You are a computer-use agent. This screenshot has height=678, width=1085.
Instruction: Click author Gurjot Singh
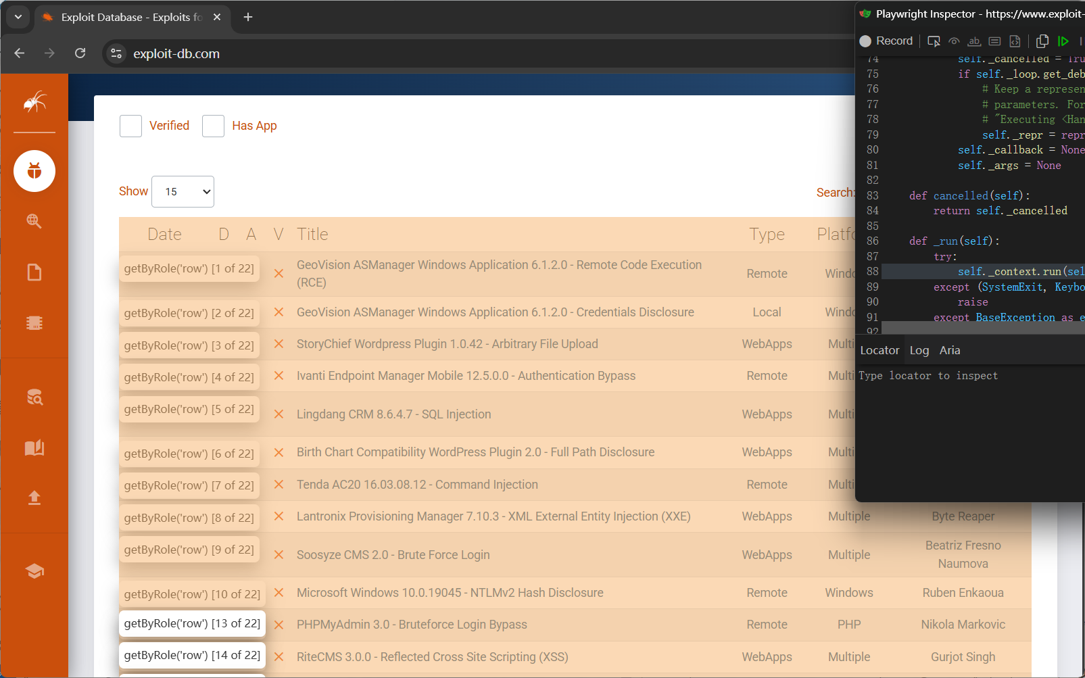tap(963, 657)
